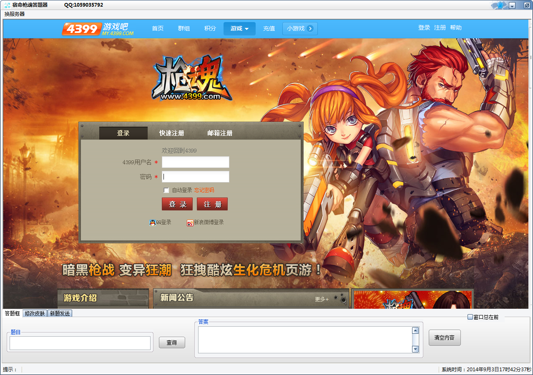Open the title bar dropdown arrow menu
The height and width of the screenshot is (375, 533).
(x=512, y=5)
